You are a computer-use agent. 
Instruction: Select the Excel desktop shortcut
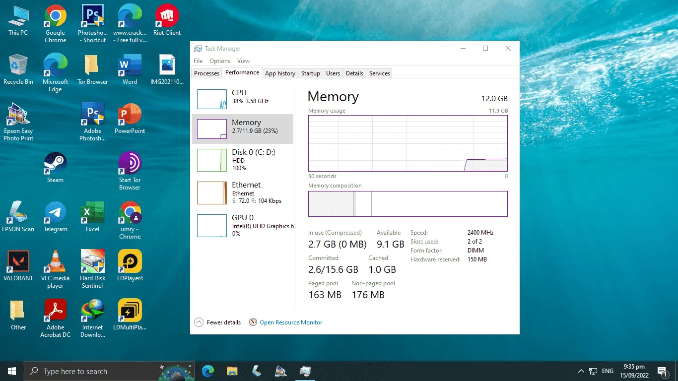click(92, 217)
